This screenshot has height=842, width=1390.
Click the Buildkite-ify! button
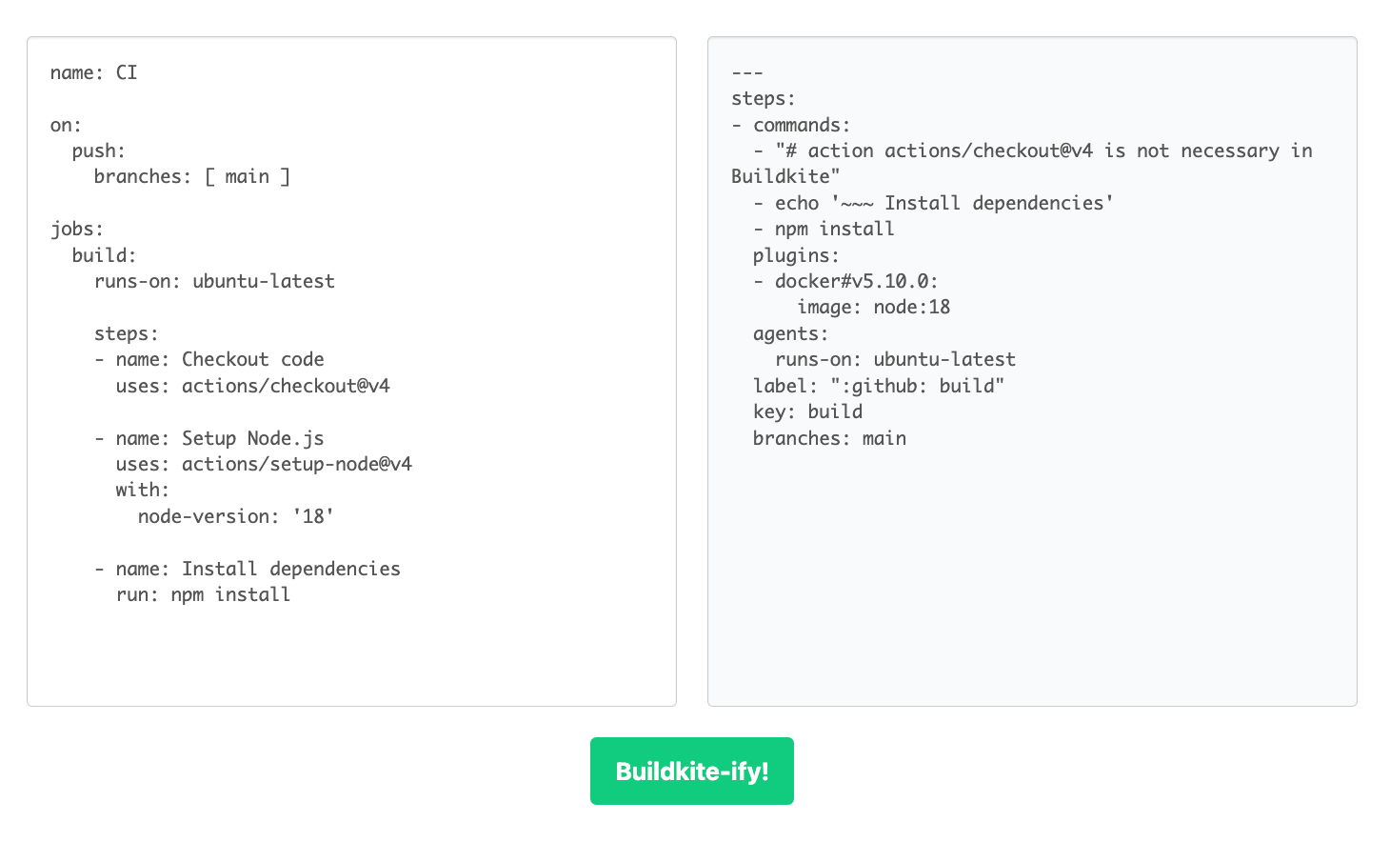[691, 771]
